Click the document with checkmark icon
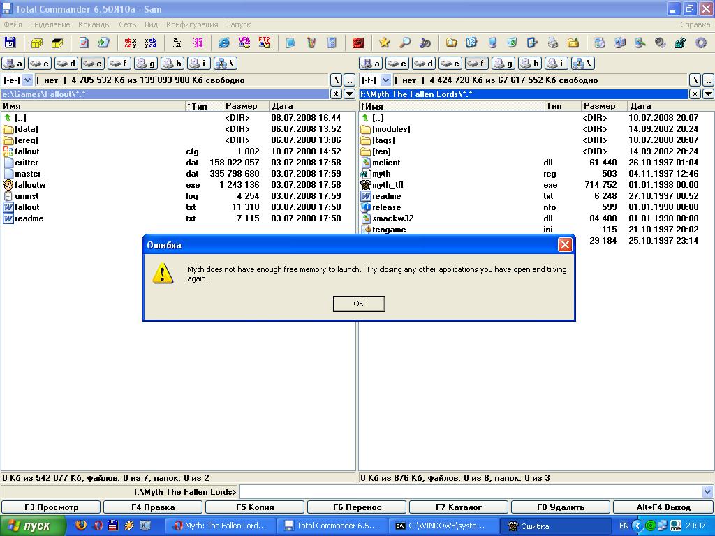The height and width of the screenshot is (536, 715). [x=84, y=43]
